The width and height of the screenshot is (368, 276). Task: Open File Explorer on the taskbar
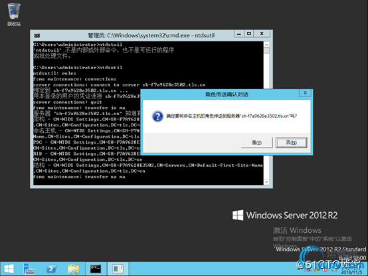point(74,269)
